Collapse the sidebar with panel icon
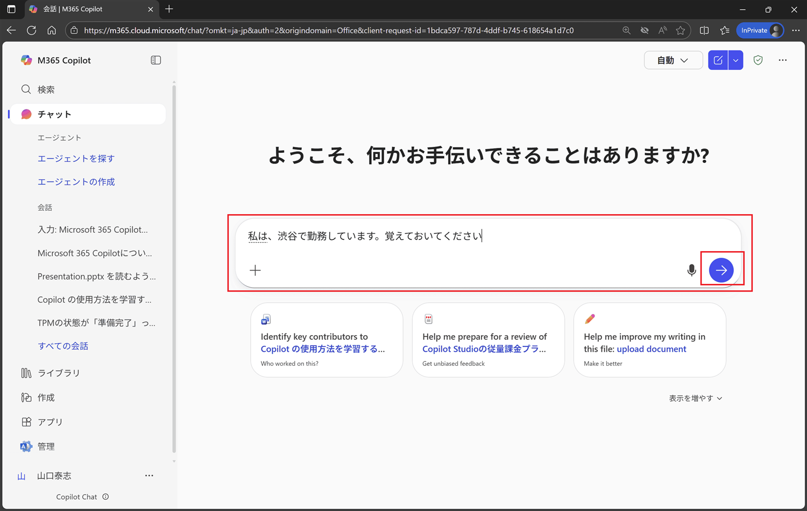Image resolution: width=807 pixels, height=511 pixels. 155,60
